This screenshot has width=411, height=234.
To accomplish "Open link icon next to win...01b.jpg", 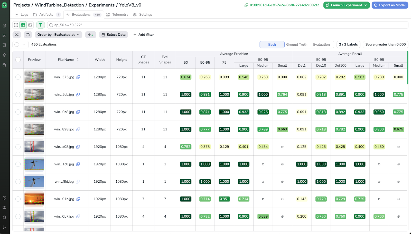I will point(78,199).
